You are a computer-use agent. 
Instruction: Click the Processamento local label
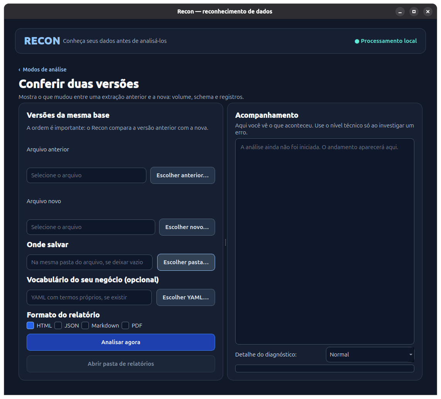pyautogui.click(x=389, y=41)
